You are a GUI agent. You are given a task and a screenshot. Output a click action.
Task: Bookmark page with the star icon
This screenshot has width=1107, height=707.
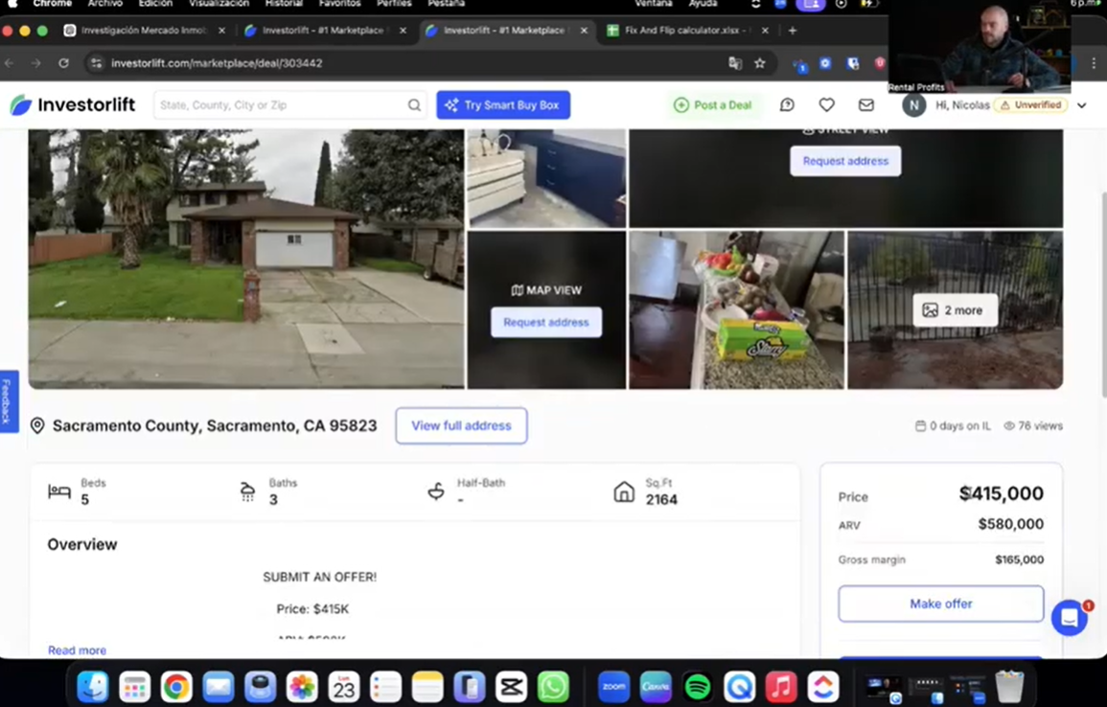click(760, 63)
